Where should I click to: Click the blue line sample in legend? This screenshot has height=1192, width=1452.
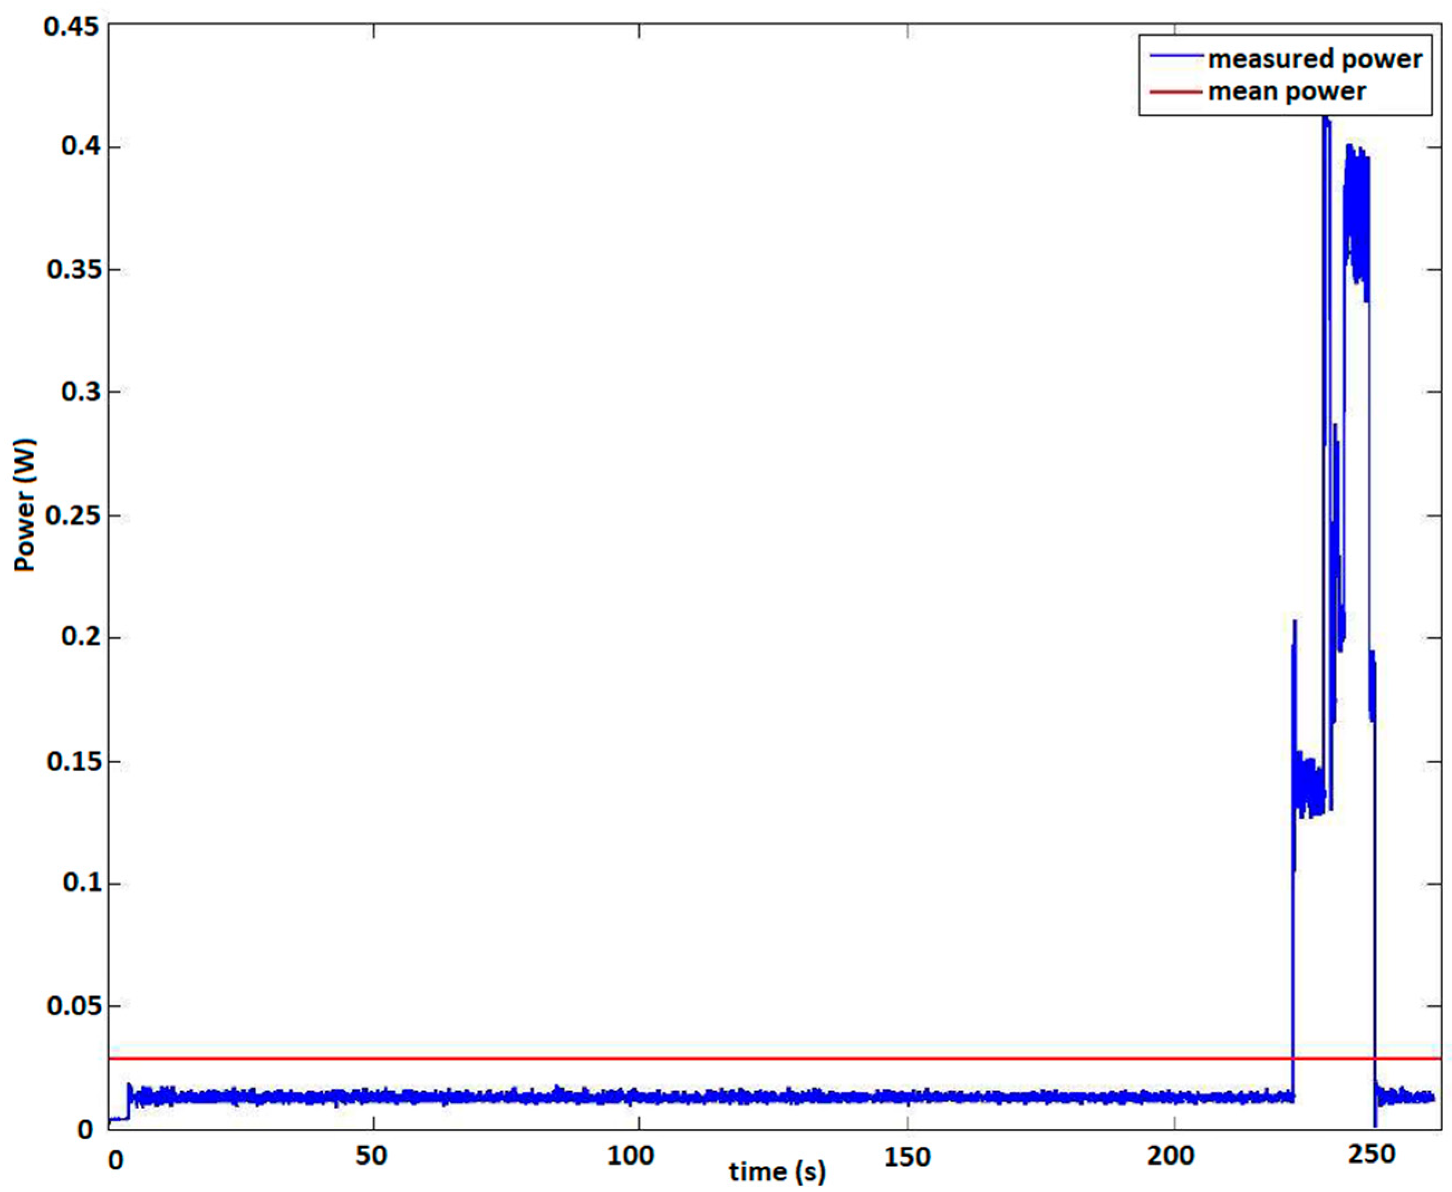point(1177,56)
